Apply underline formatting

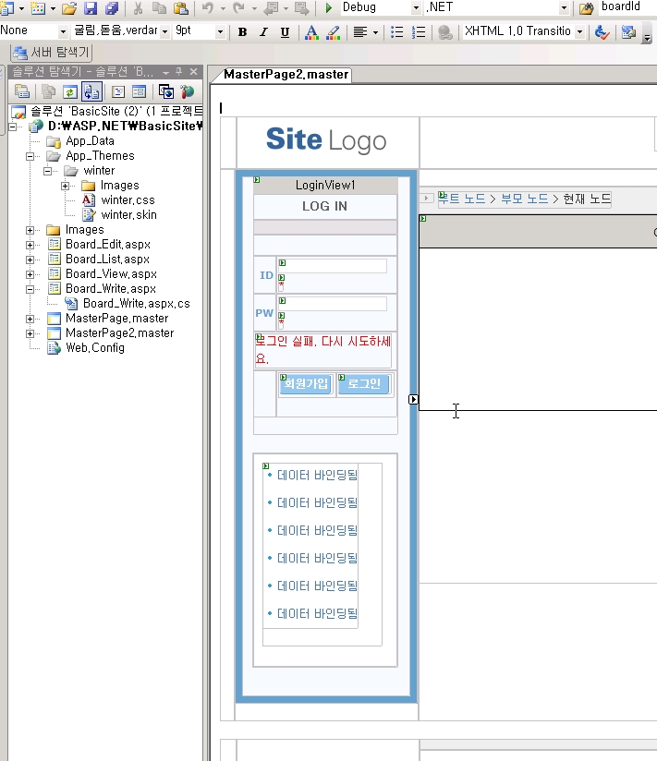[285, 32]
